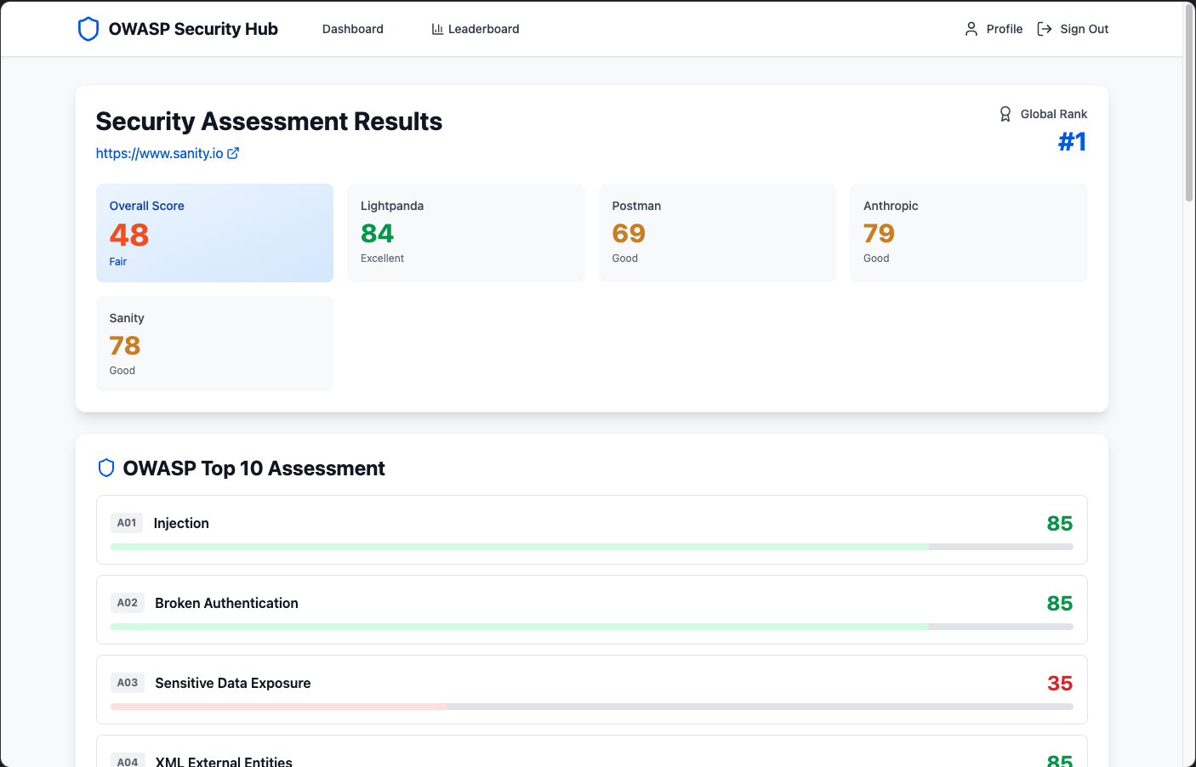Click the Global Rank label
The height and width of the screenshot is (767, 1196).
[x=1054, y=114]
